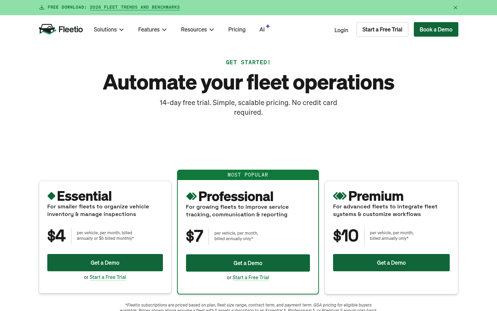Click the Premium plan title
The image size is (497, 311).
pos(376,196)
